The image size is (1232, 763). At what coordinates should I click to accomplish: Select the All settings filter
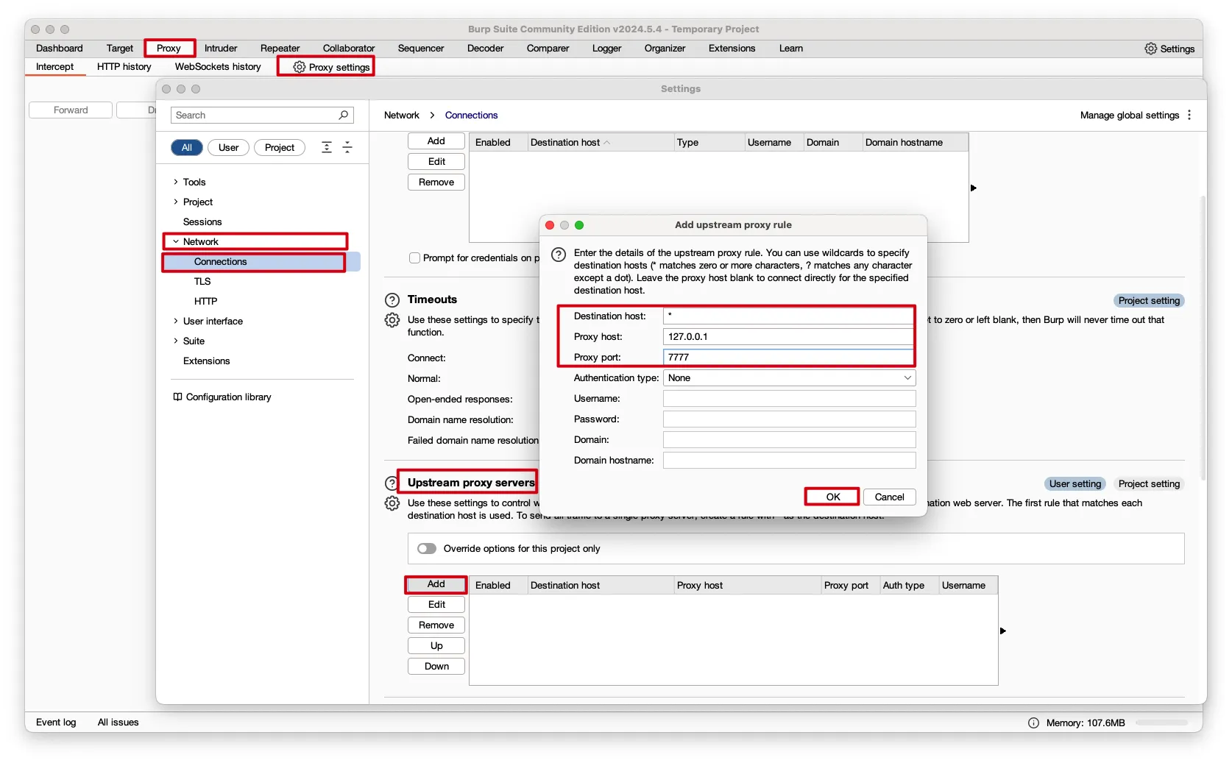[x=187, y=147]
